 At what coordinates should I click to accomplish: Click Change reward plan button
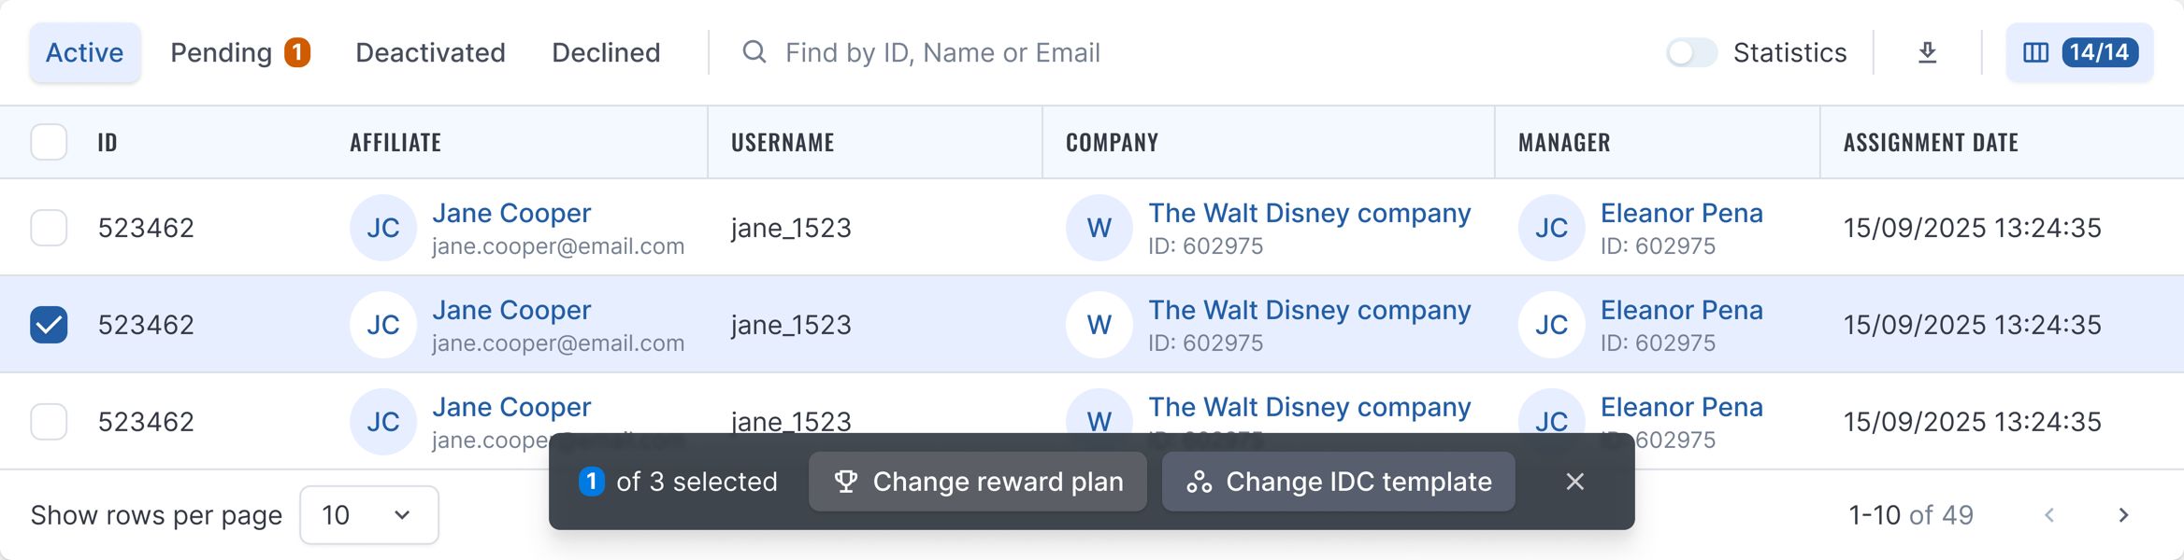pyautogui.click(x=978, y=482)
